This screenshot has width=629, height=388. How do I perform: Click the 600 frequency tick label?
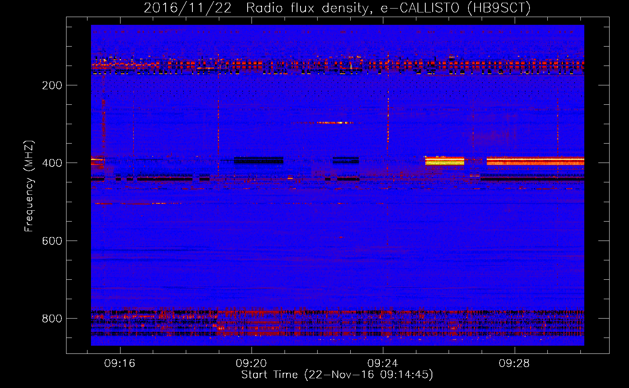(52, 241)
